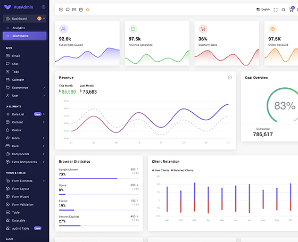Click the Card icon in sidebar

[x=7, y=146]
